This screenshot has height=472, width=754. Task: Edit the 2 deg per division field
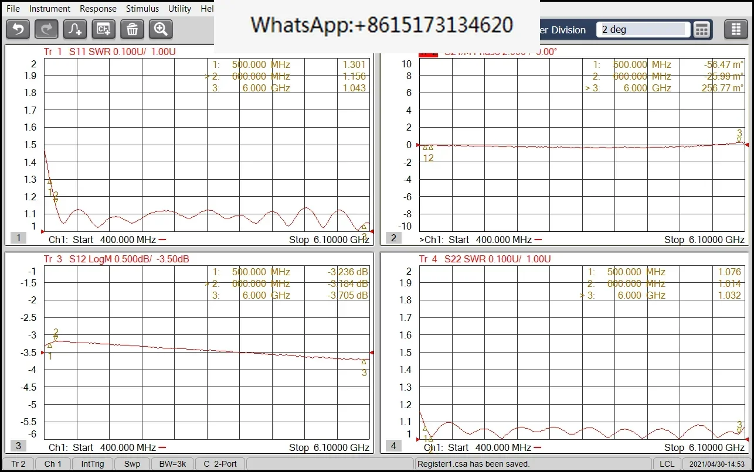point(643,29)
